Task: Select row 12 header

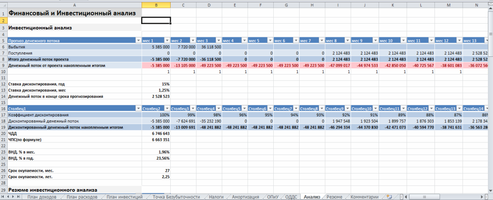Action: click(x=3, y=84)
